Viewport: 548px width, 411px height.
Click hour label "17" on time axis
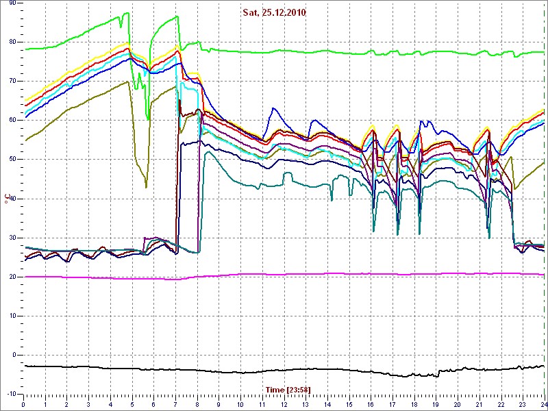point(393,404)
